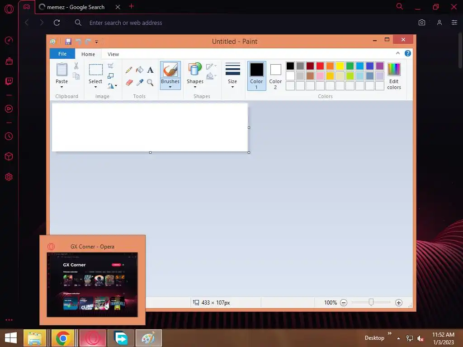Viewport: 463px width, 347px height.
Task: Click the Paint zoom slider handle
Action: tap(371, 302)
